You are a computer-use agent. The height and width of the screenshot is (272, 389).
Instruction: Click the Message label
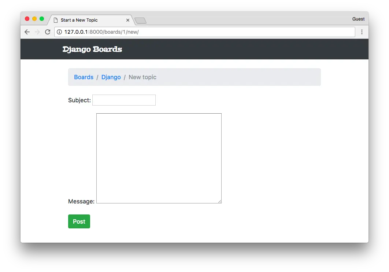[x=81, y=201]
